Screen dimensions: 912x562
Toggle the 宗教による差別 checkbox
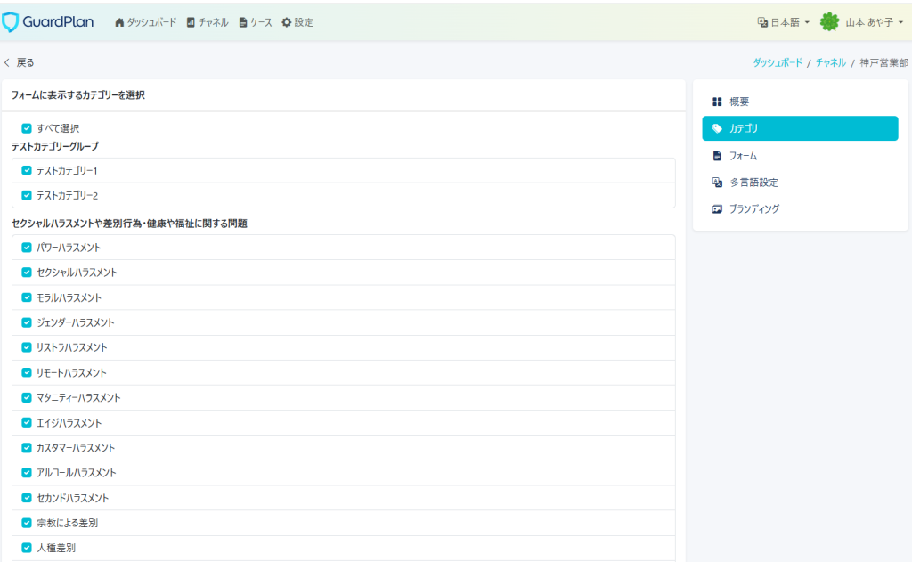point(27,523)
